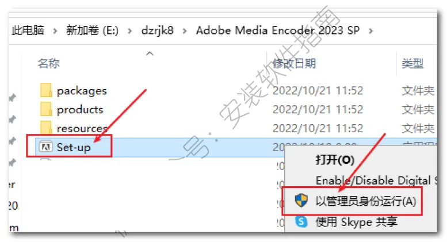Select the Set-up application icon
This screenshot has height=242, width=447.
(x=46, y=147)
